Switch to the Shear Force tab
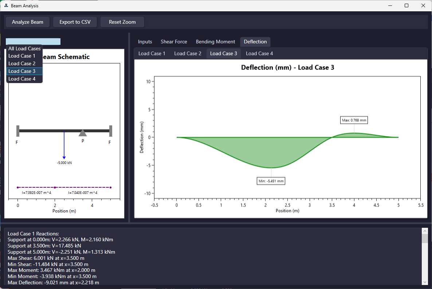This screenshot has height=289, width=432. coord(174,42)
